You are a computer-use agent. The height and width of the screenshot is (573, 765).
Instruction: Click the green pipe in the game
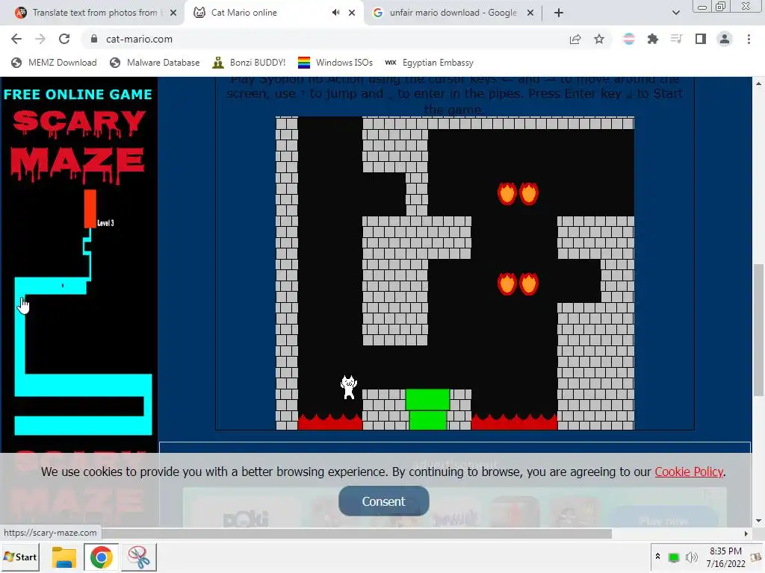(428, 410)
